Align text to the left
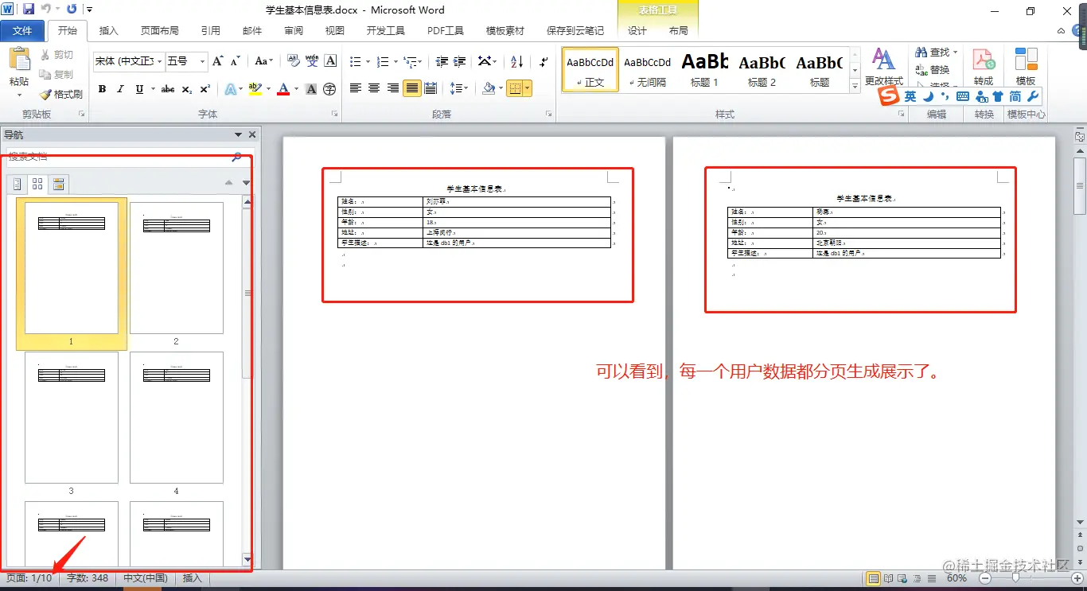The height and width of the screenshot is (591, 1087). [x=356, y=88]
